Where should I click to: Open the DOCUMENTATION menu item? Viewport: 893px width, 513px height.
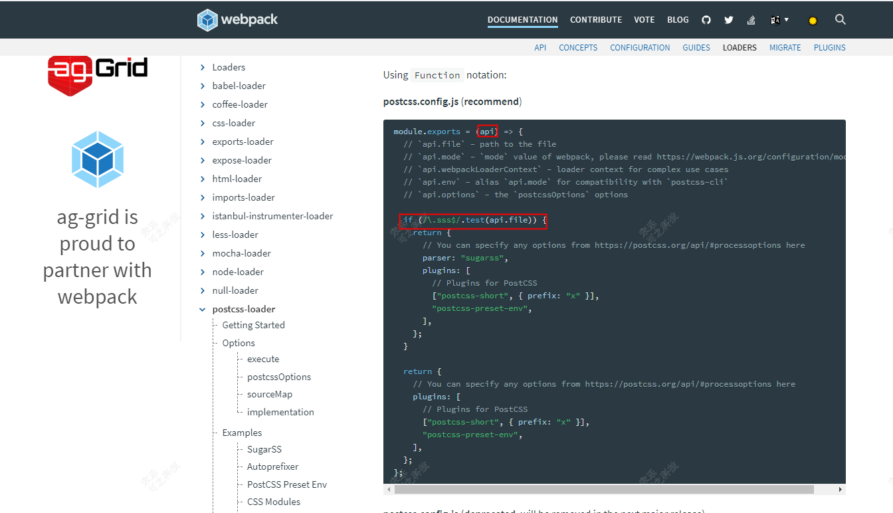[x=522, y=19]
